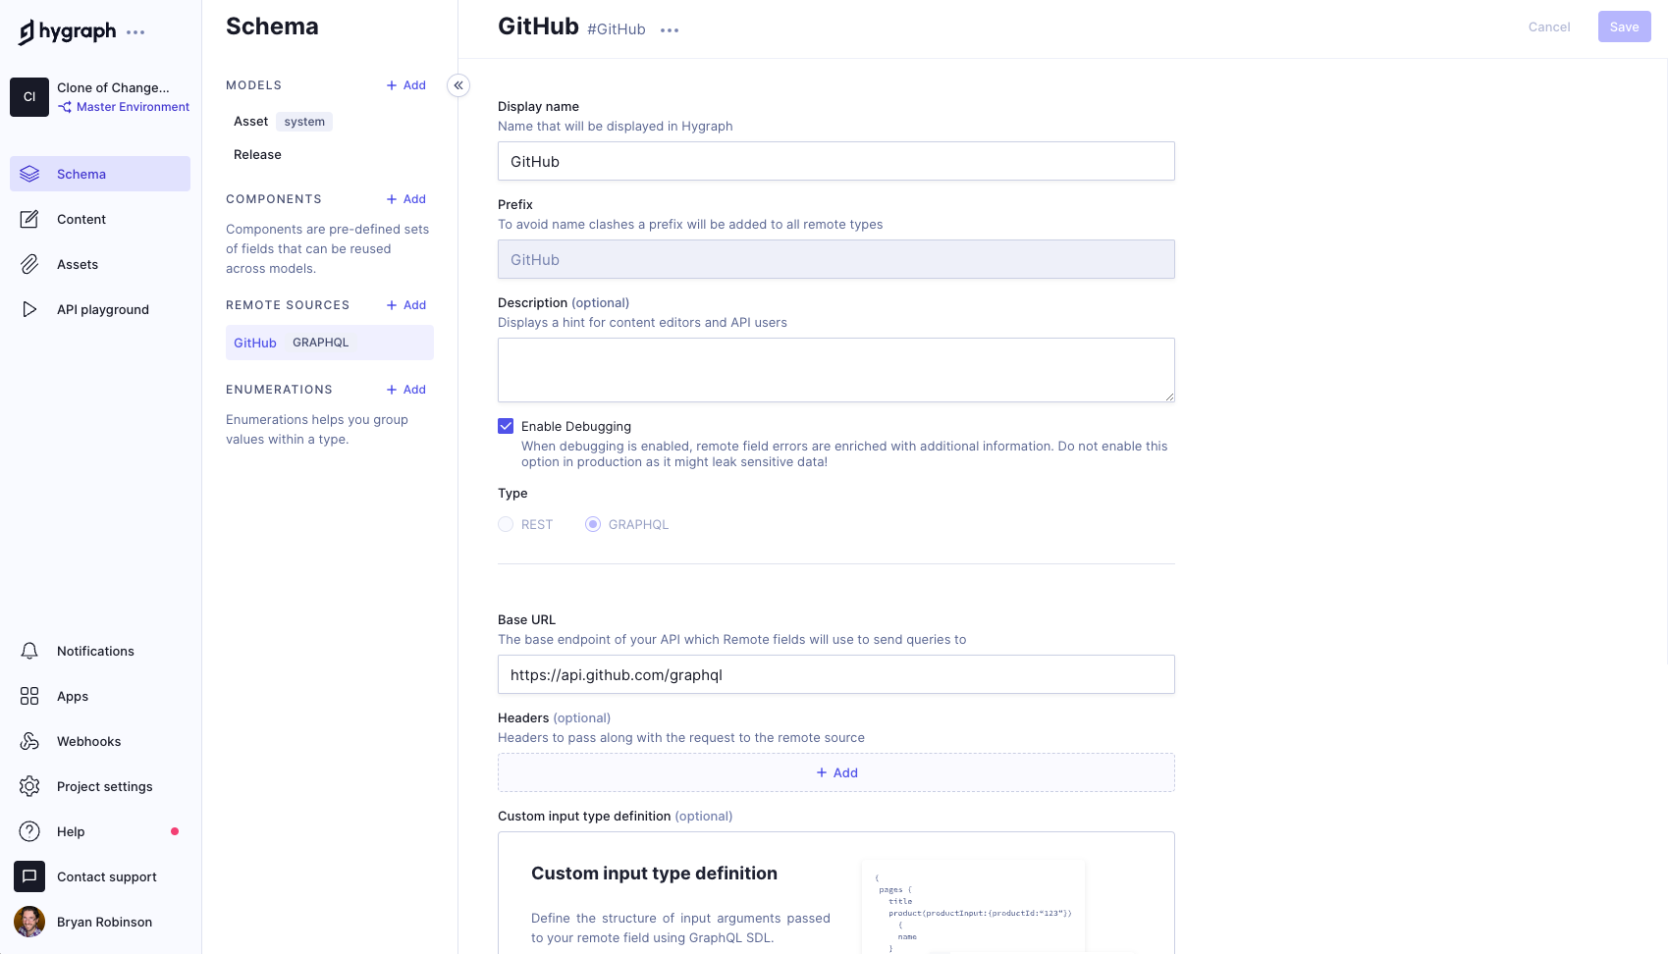Screen dimensions: 1668x954
Task: Select the Content pencil icon
Action: coord(29,219)
